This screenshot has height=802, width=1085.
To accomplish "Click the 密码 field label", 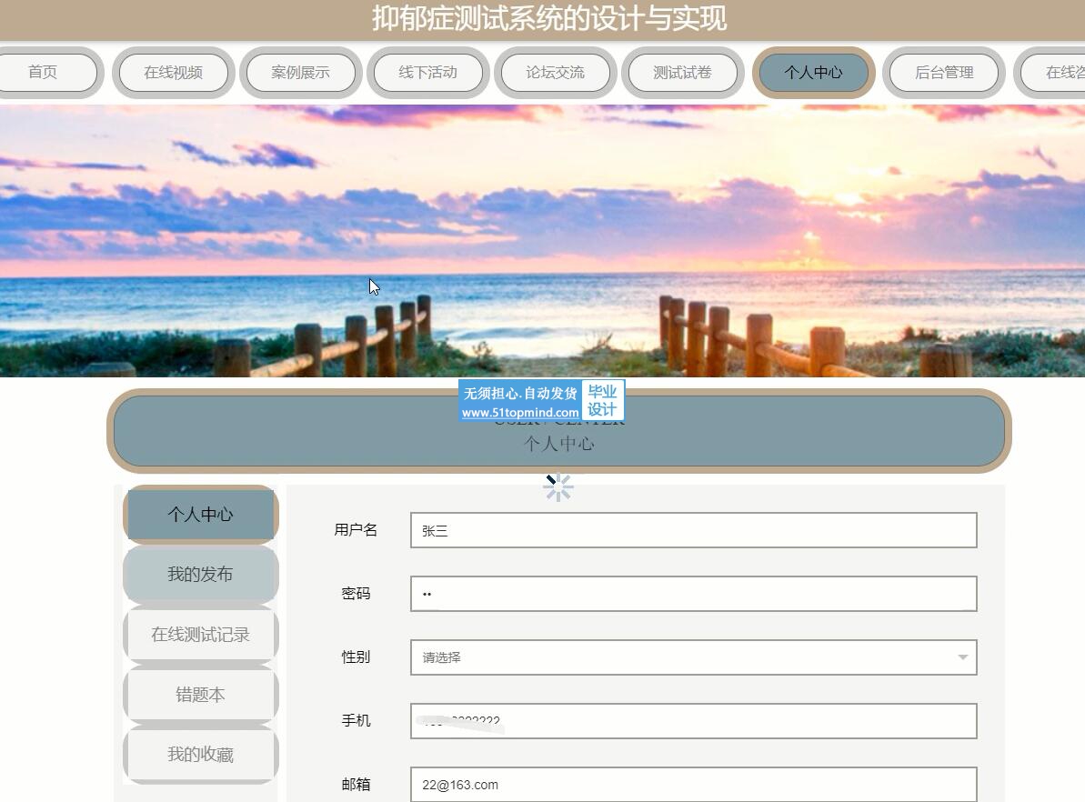I will (356, 594).
